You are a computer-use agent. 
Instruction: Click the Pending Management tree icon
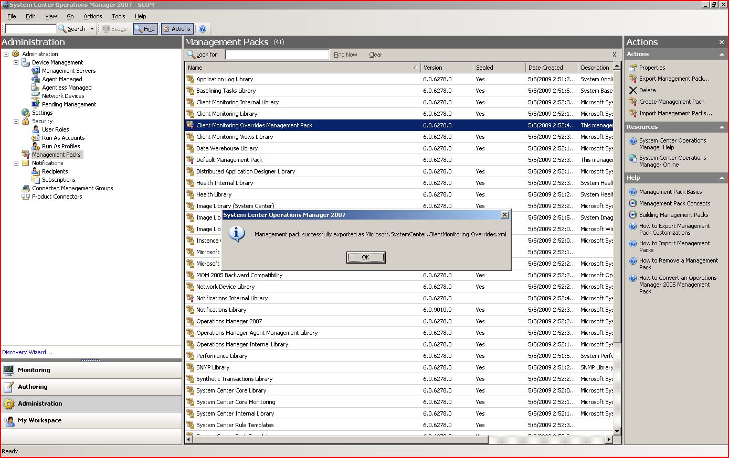[x=36, y=104]
